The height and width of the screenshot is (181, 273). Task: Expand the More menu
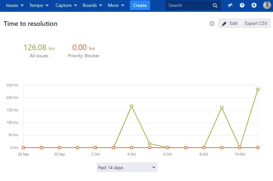click(116, 5)
